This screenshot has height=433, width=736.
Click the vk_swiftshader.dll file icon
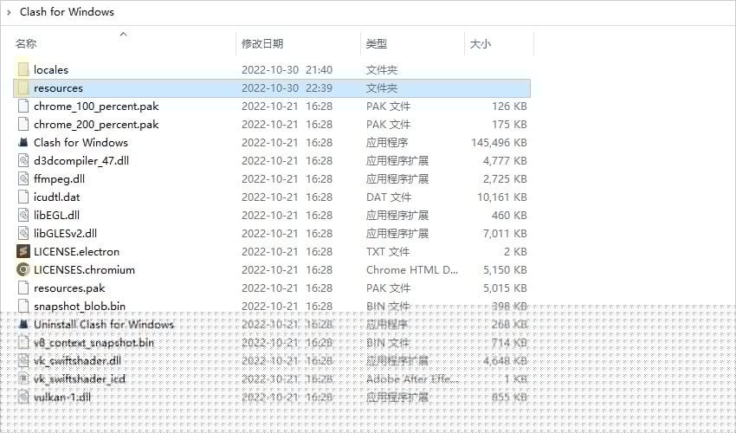23,360
